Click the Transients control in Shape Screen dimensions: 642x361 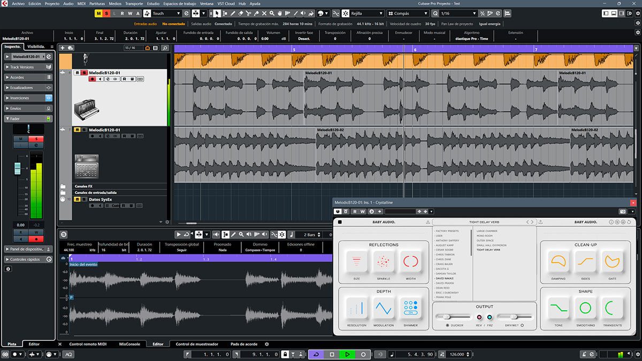pos(612,308)
